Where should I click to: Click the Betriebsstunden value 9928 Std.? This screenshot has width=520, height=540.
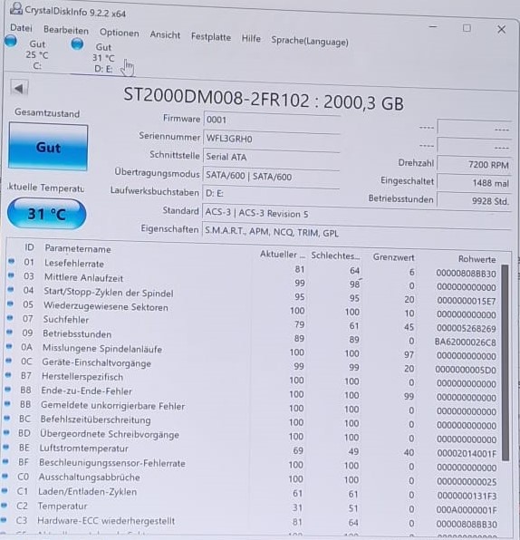pos(474,201)
